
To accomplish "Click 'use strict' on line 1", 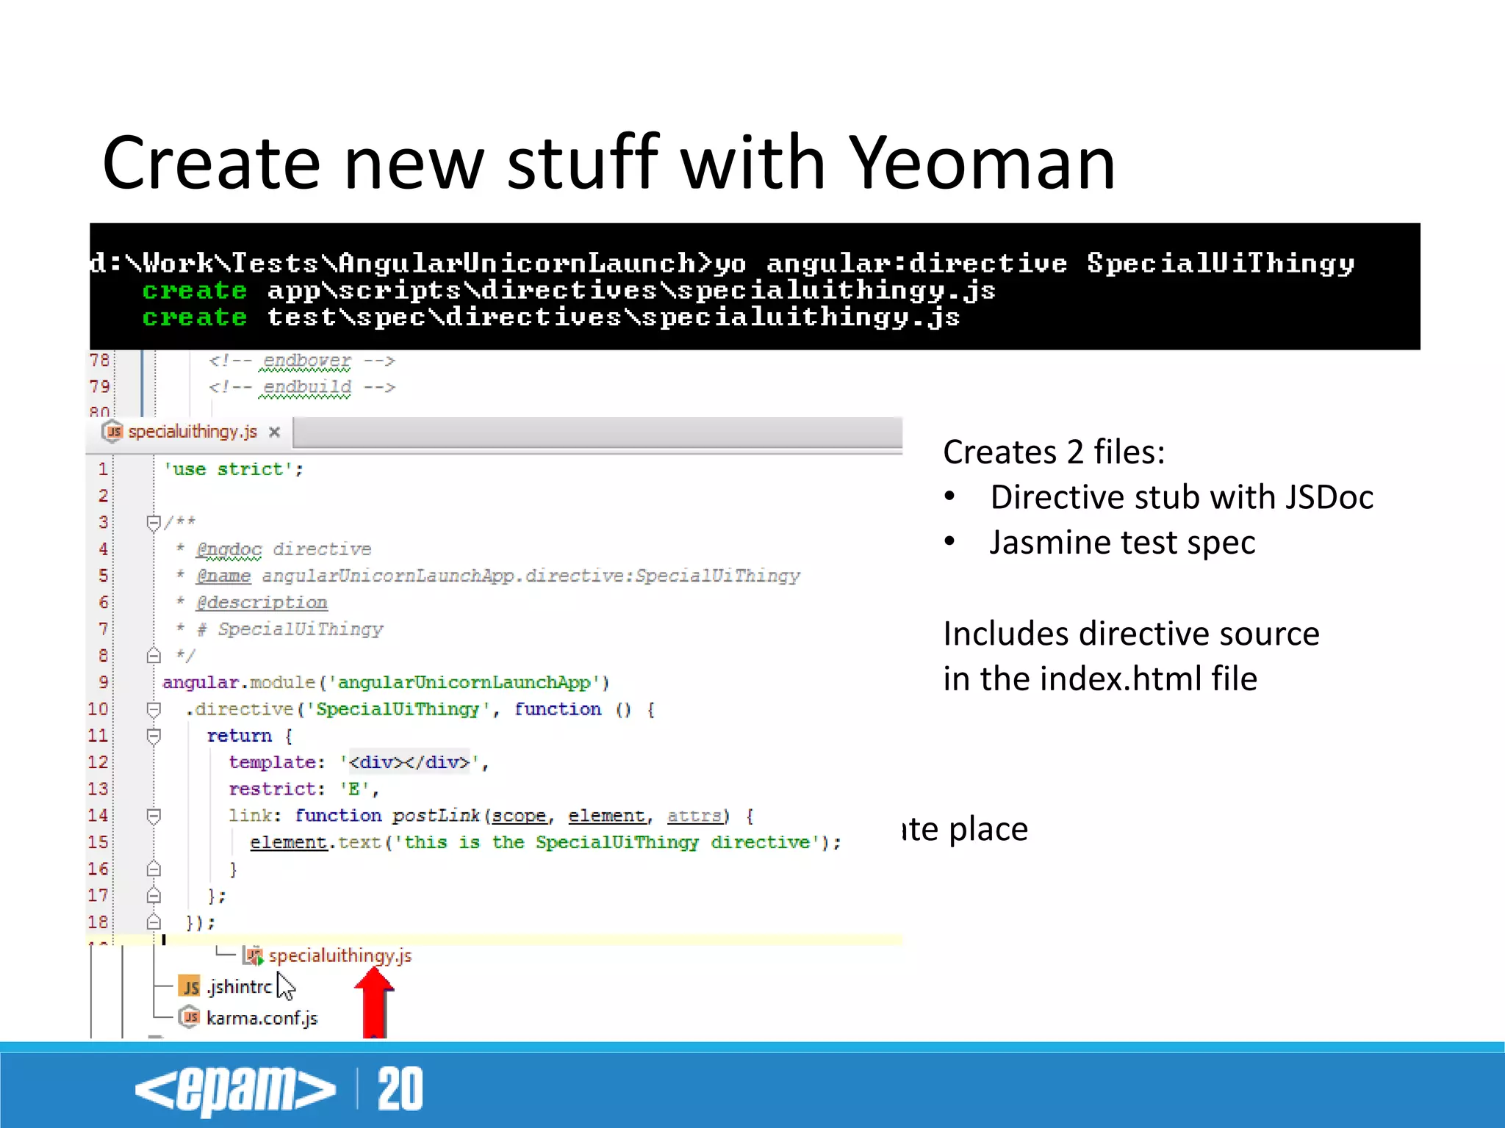I will pyautogui.click(x=229, y=469).
